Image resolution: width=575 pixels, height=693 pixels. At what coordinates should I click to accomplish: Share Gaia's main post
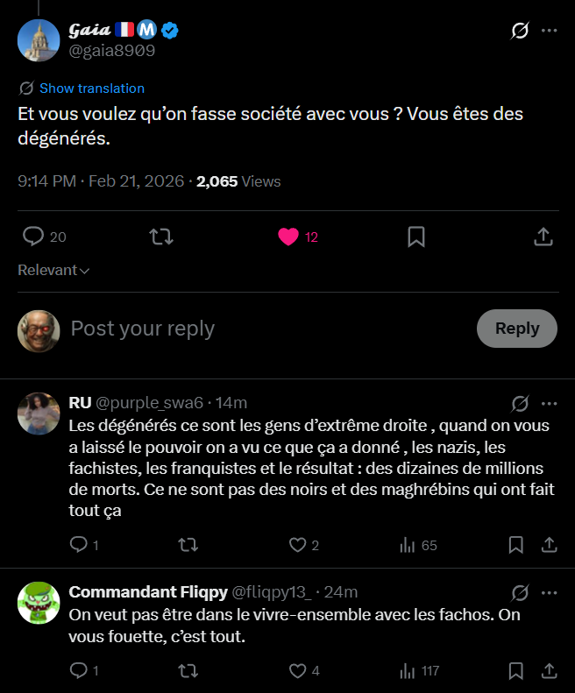(x=543, y=237)
